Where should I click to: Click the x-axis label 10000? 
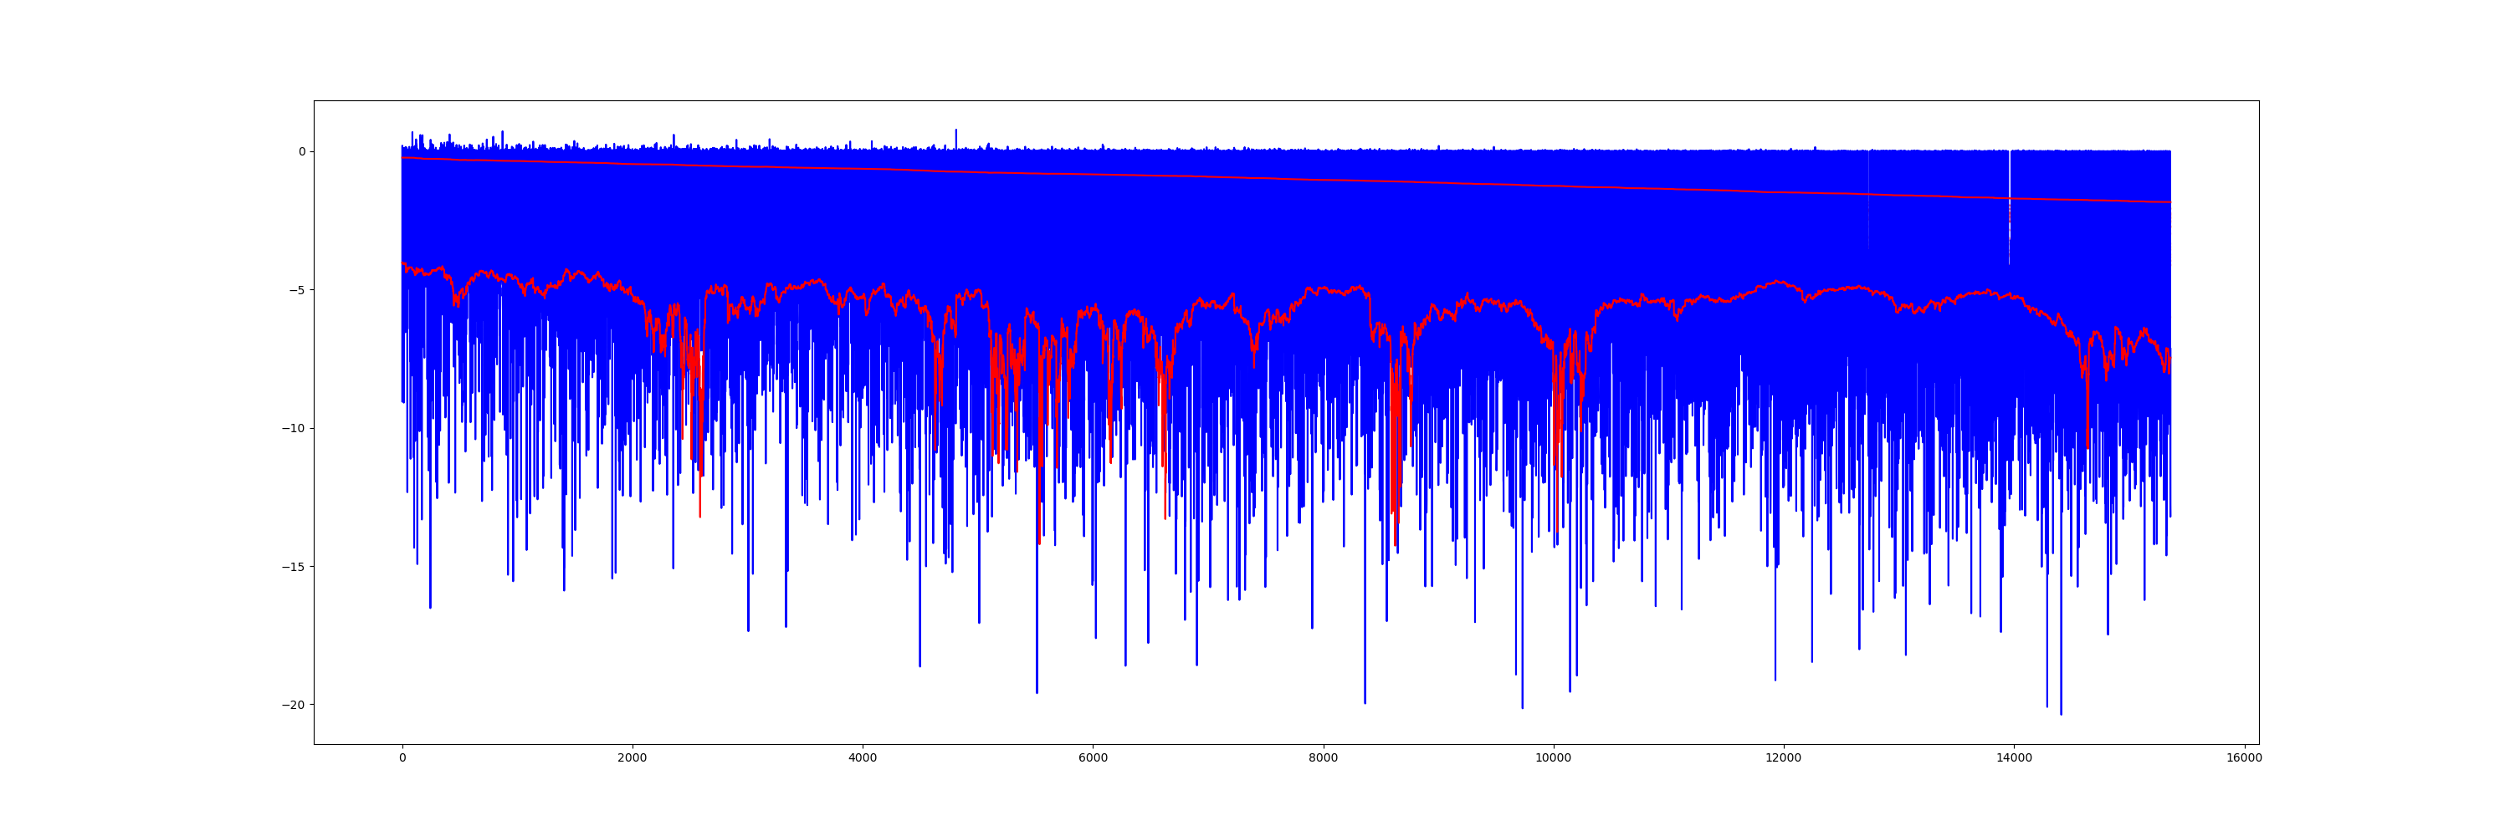tap(1553, 758)
